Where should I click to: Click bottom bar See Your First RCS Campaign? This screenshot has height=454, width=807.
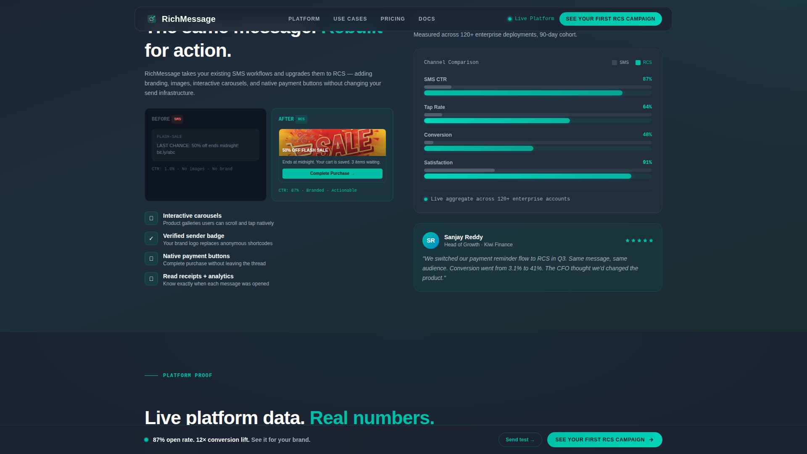[x=604, y=440]
